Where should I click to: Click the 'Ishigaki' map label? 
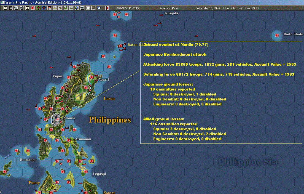coord(171,13)
